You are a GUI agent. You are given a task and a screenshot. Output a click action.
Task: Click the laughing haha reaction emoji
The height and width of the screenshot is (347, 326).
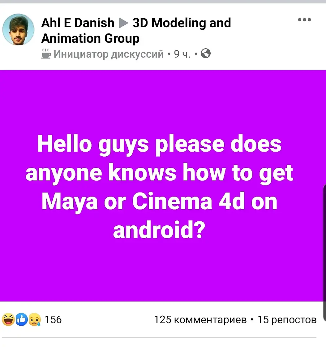(8, 319)
